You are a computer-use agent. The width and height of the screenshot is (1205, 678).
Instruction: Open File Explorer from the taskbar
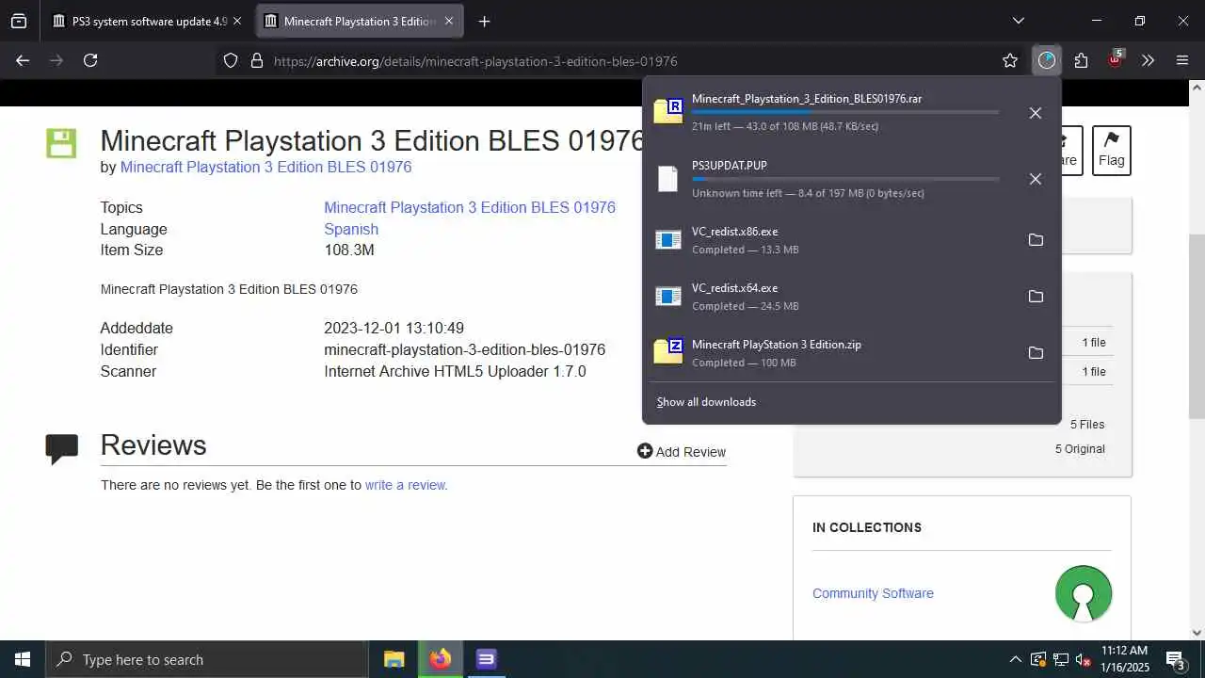[394, 659]
